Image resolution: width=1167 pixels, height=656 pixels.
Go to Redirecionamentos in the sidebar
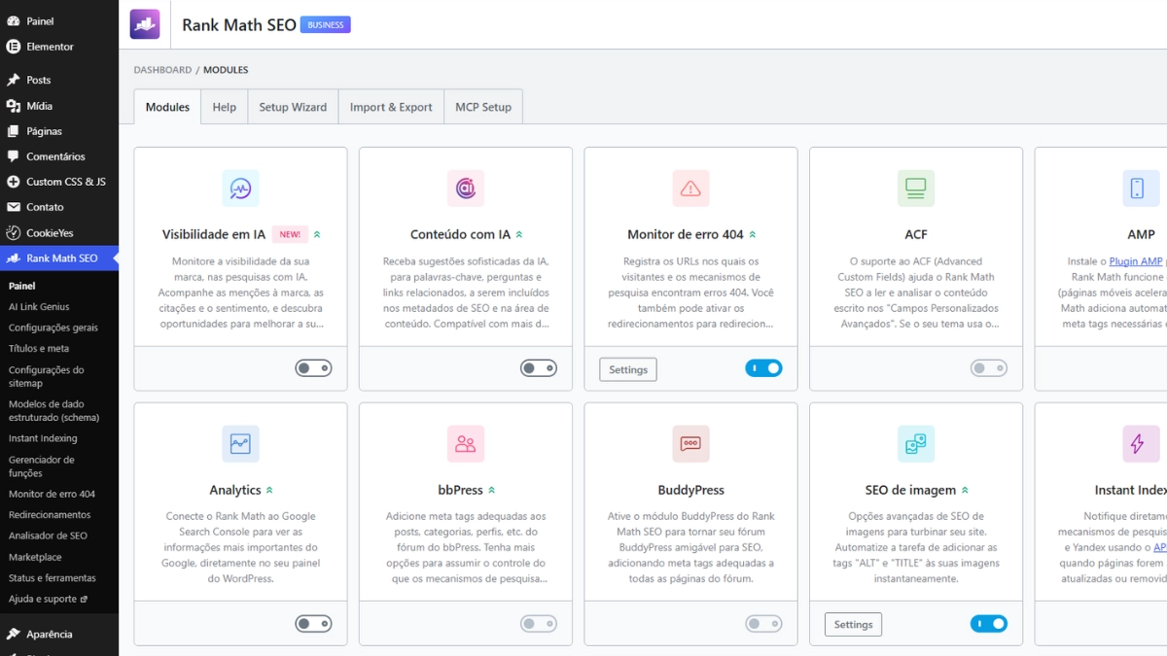click(50, 515)
